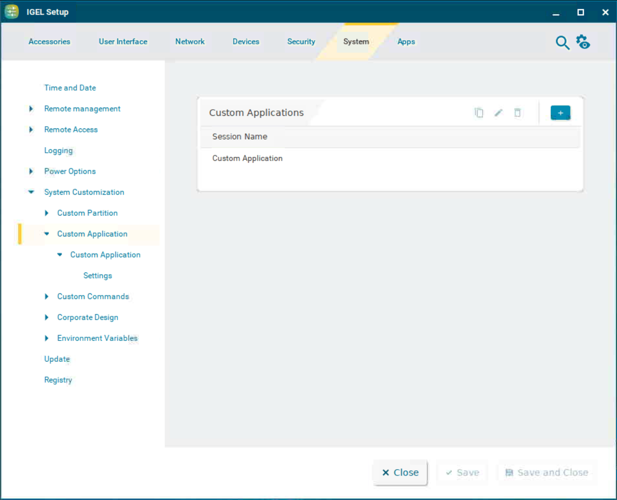This screenshot has height=500, width=617.
Task: Click the trash delete icon
Action: tap(517, 113)
